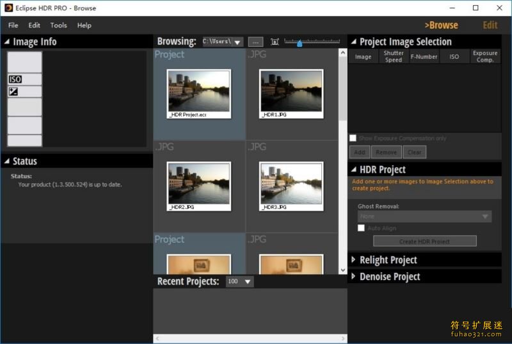Open the Recent Projects count dropdown
This screenshot has width=512, height=344.
point(240,282)
